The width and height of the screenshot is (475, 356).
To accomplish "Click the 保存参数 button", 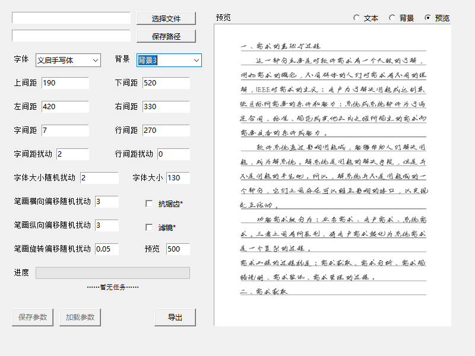I will [33, 317].
